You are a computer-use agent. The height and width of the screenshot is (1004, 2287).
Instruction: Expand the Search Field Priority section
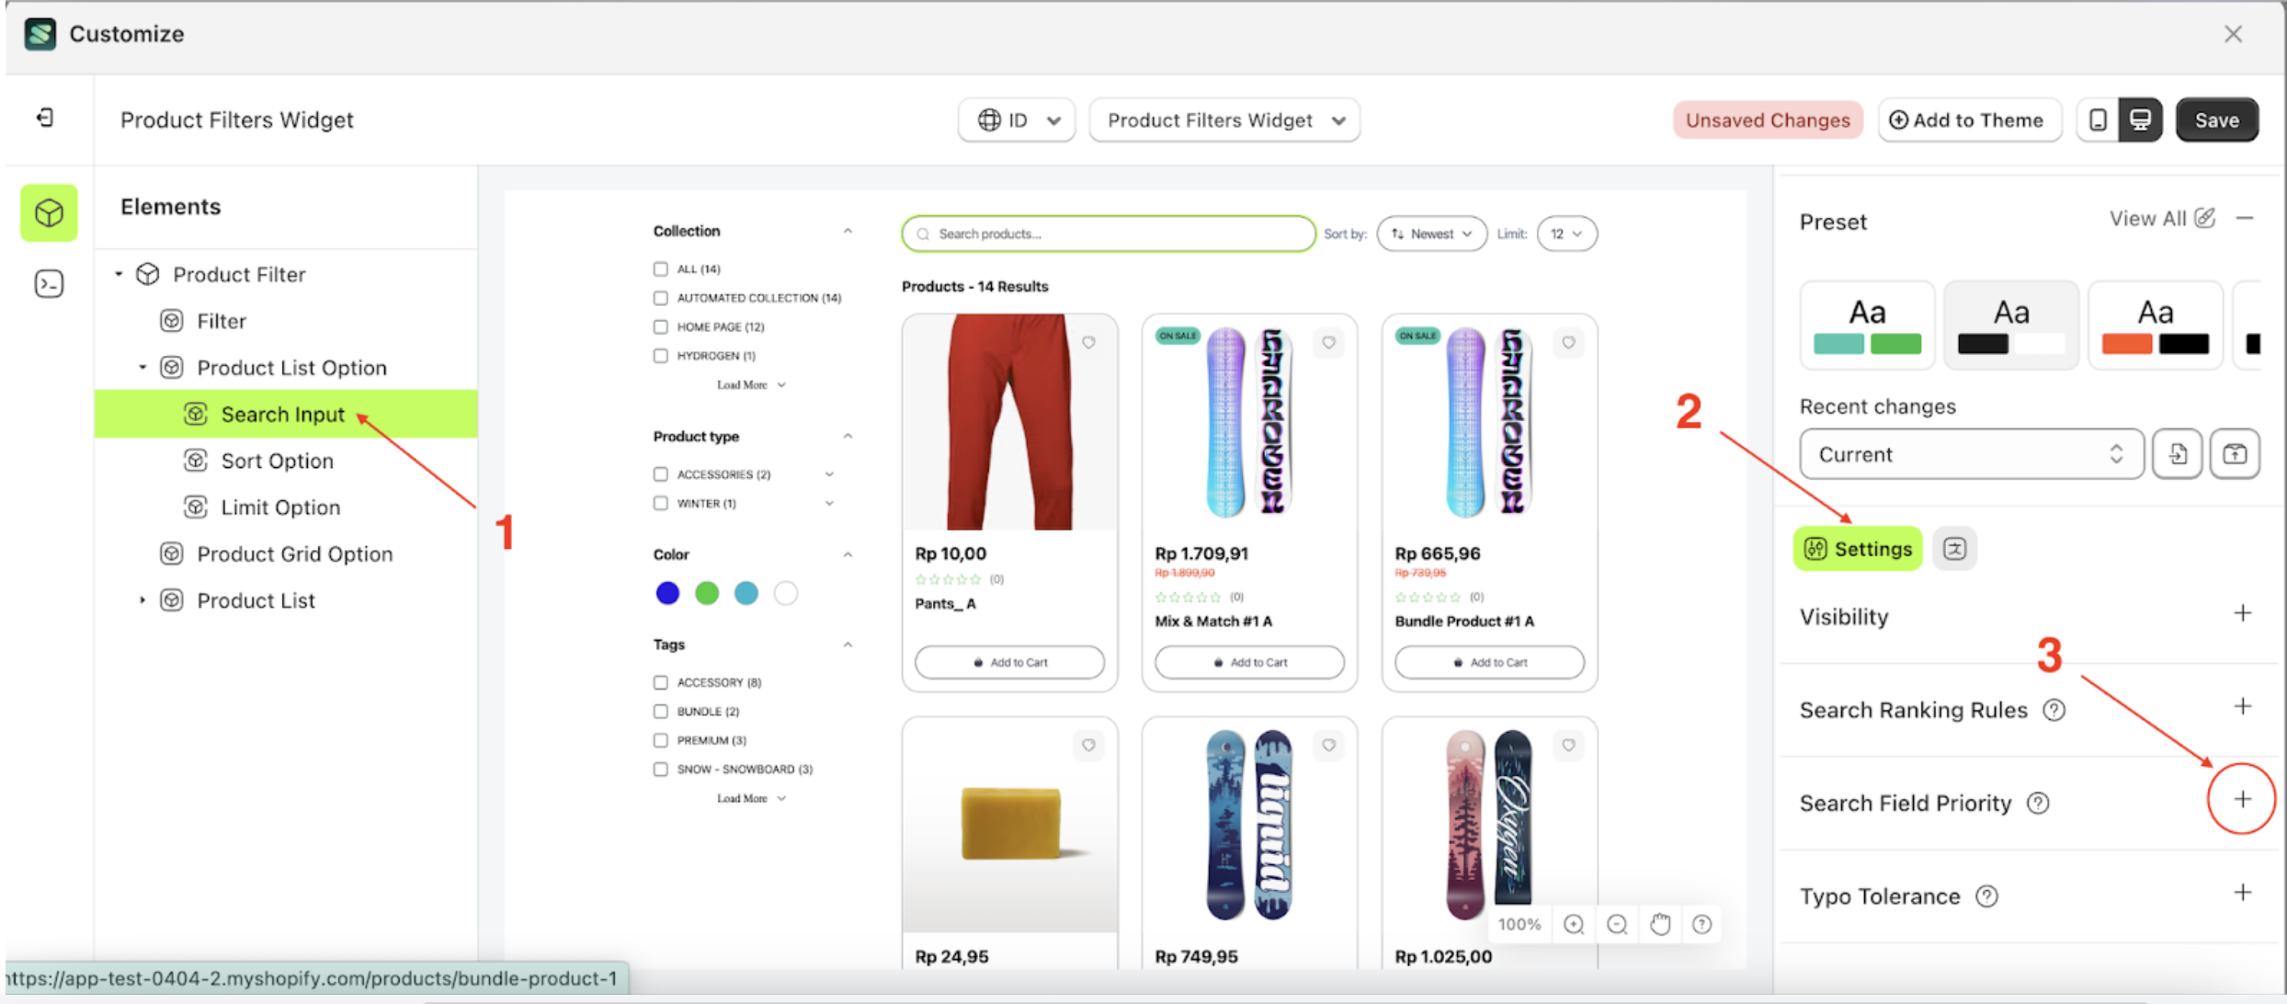coord(2242,800)
